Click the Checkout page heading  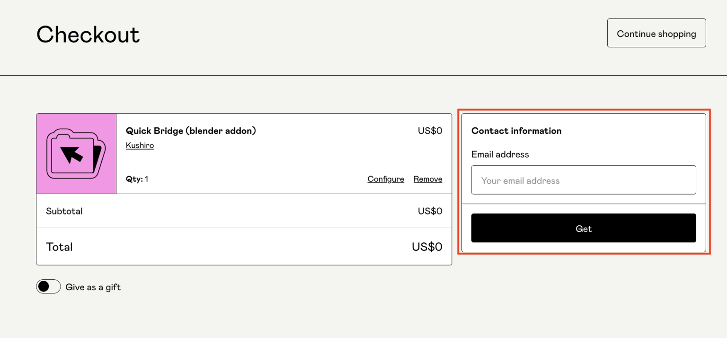(88, 35)
